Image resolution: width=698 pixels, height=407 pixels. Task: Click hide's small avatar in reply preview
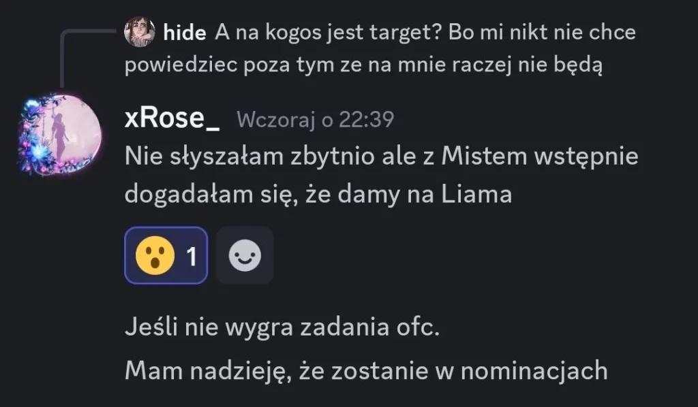point(140,32)
